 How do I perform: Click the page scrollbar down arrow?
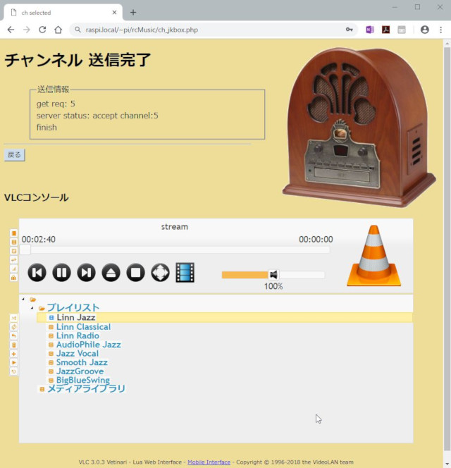447,464
